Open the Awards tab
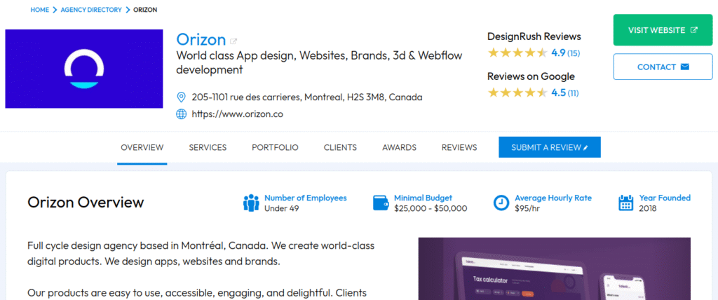 click(399, 147)
